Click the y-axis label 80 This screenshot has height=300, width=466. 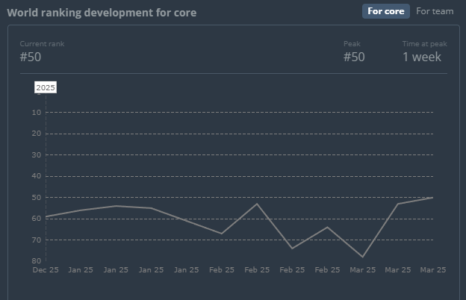(37, 260)
